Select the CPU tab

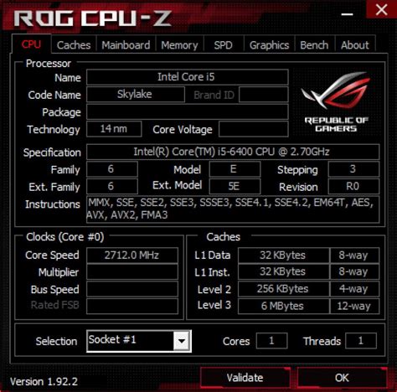coord(31,44)
